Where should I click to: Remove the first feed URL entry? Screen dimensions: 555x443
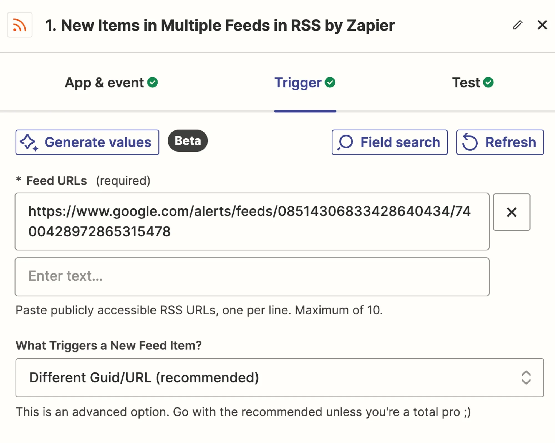[511, 212]
